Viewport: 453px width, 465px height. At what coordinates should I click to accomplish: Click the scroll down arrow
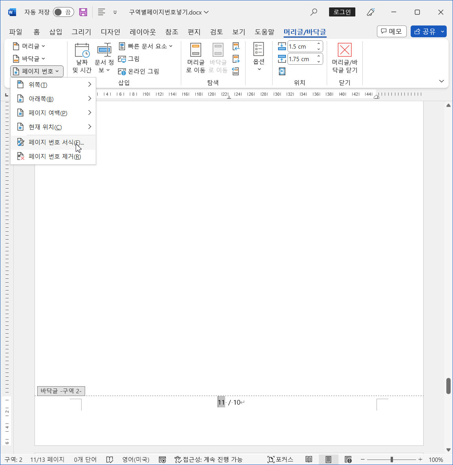click(x=448, y=450)
